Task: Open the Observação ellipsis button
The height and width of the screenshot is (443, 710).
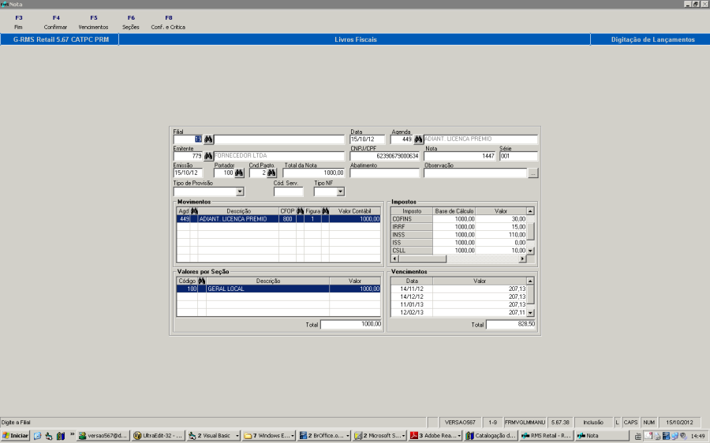Action: click(533, 173)
